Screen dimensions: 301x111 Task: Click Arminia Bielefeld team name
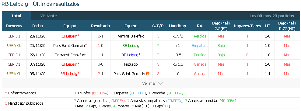[131, 36]
